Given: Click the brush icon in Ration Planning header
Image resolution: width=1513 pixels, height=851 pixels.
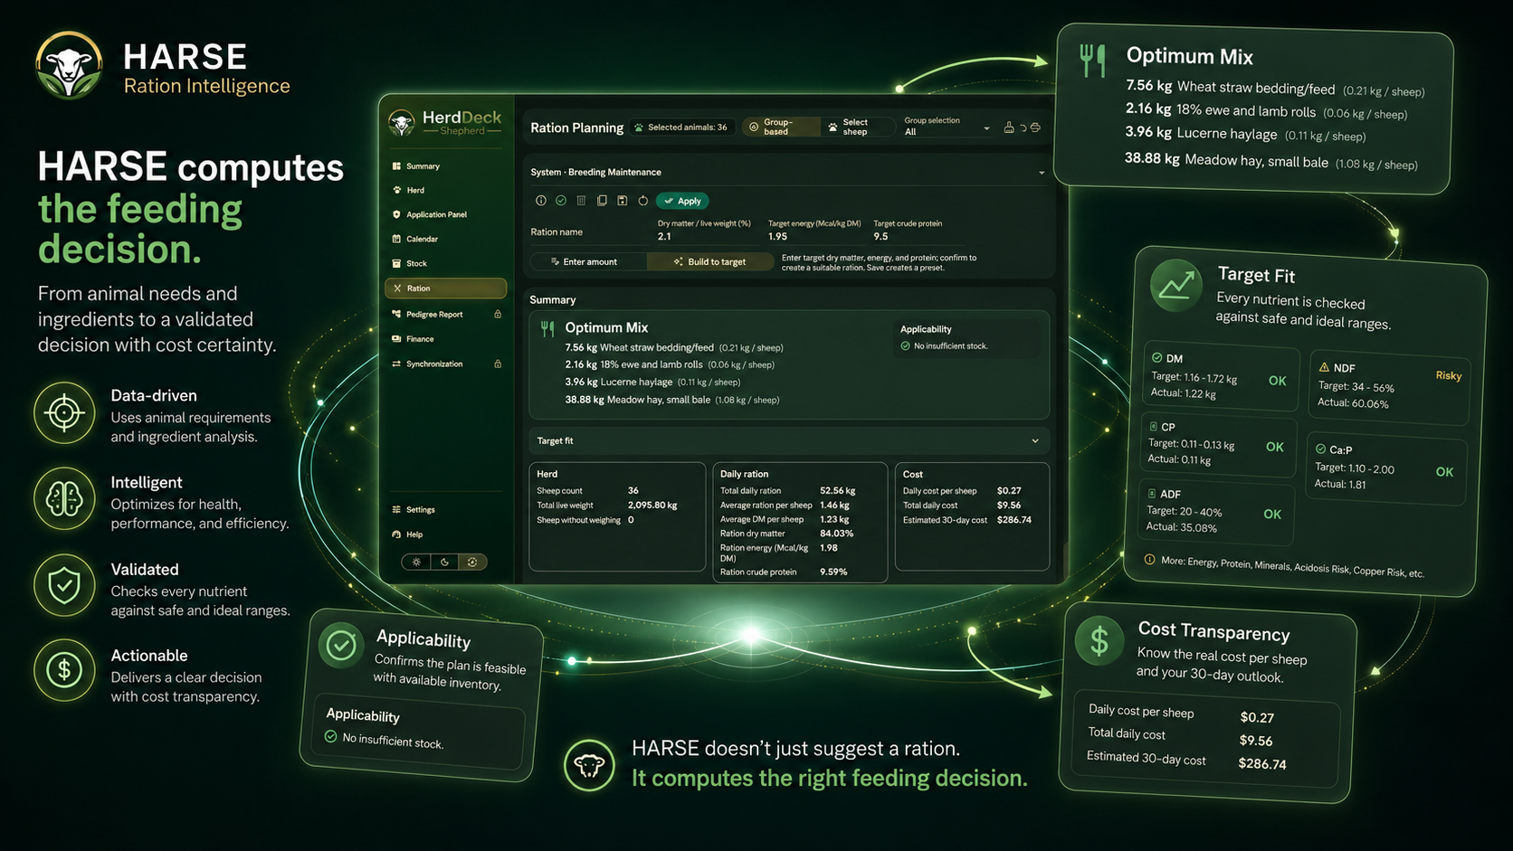Looking at the screenshot, I should point(1009,128).
